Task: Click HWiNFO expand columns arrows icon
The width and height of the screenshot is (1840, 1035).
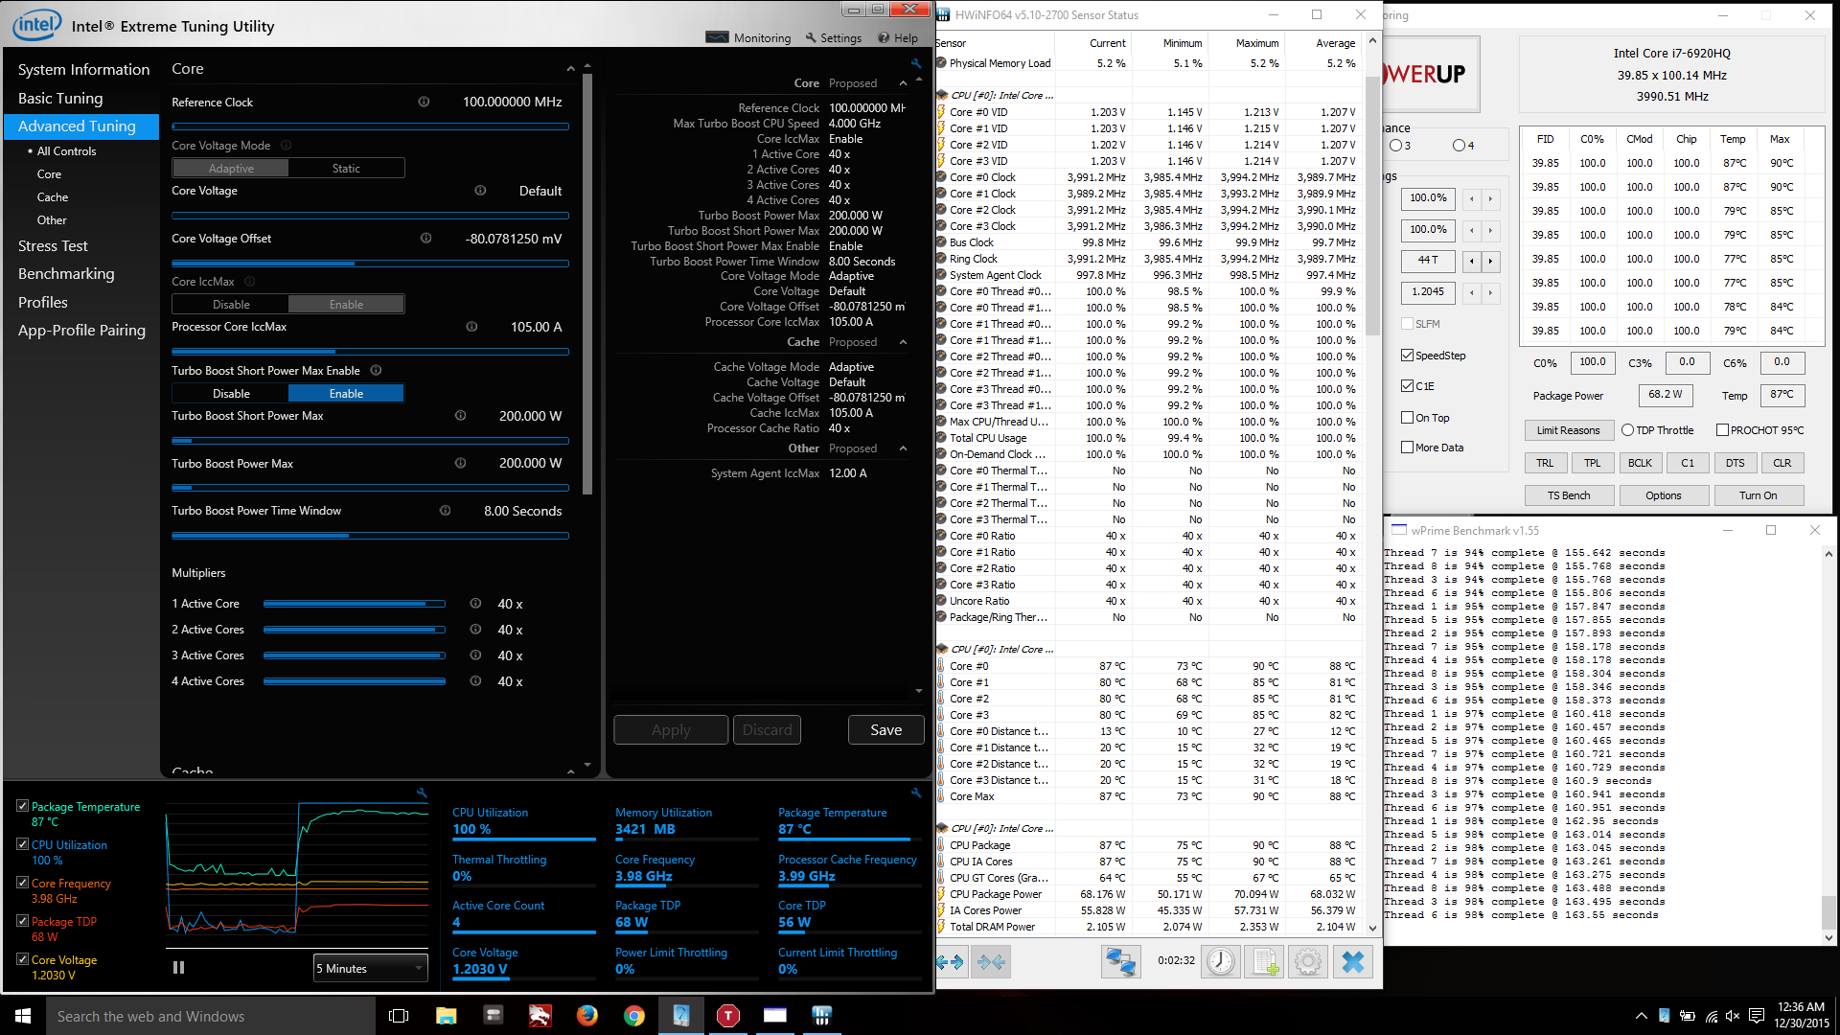Action: point(950,961)
